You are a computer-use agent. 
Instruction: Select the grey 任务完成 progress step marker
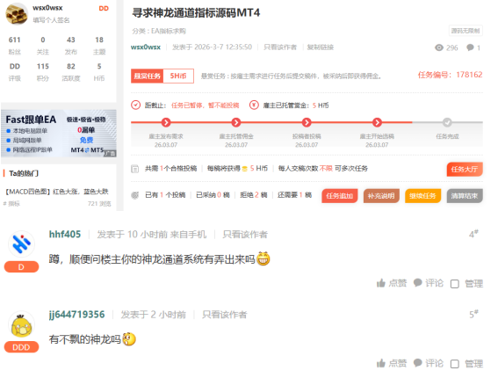(x=447, y=122)
